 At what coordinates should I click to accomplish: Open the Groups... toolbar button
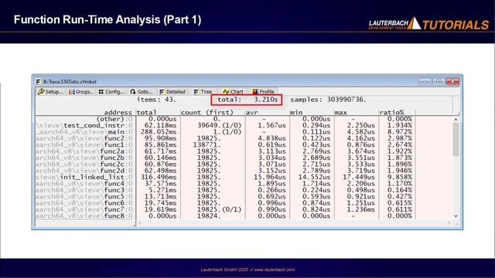pos(81,92)
